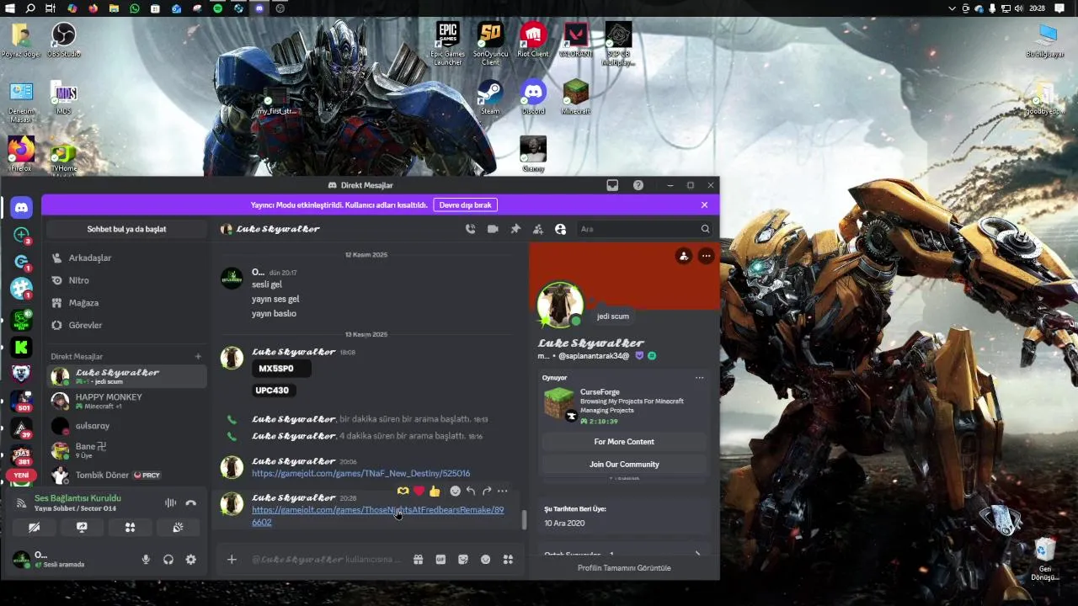Create a new DM with plus icon

tap(198, 357)
